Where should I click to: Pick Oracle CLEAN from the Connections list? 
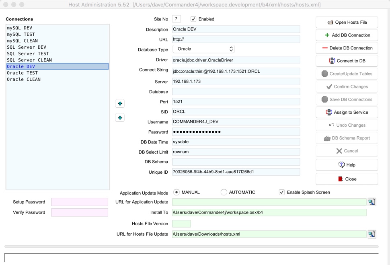tap(23, 80)
